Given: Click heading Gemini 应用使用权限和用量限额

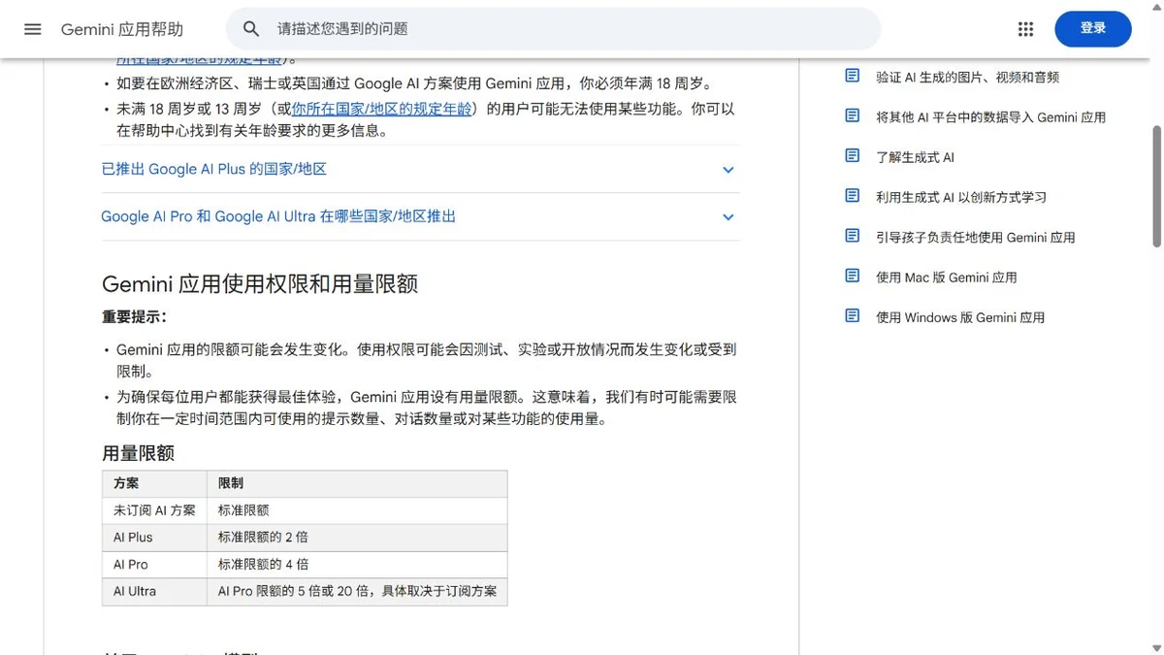Looking at the screenshot, I should pos(260,284).
